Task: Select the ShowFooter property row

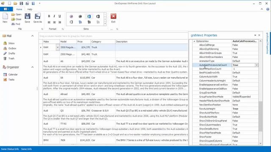Action: (x=226, y=137)
